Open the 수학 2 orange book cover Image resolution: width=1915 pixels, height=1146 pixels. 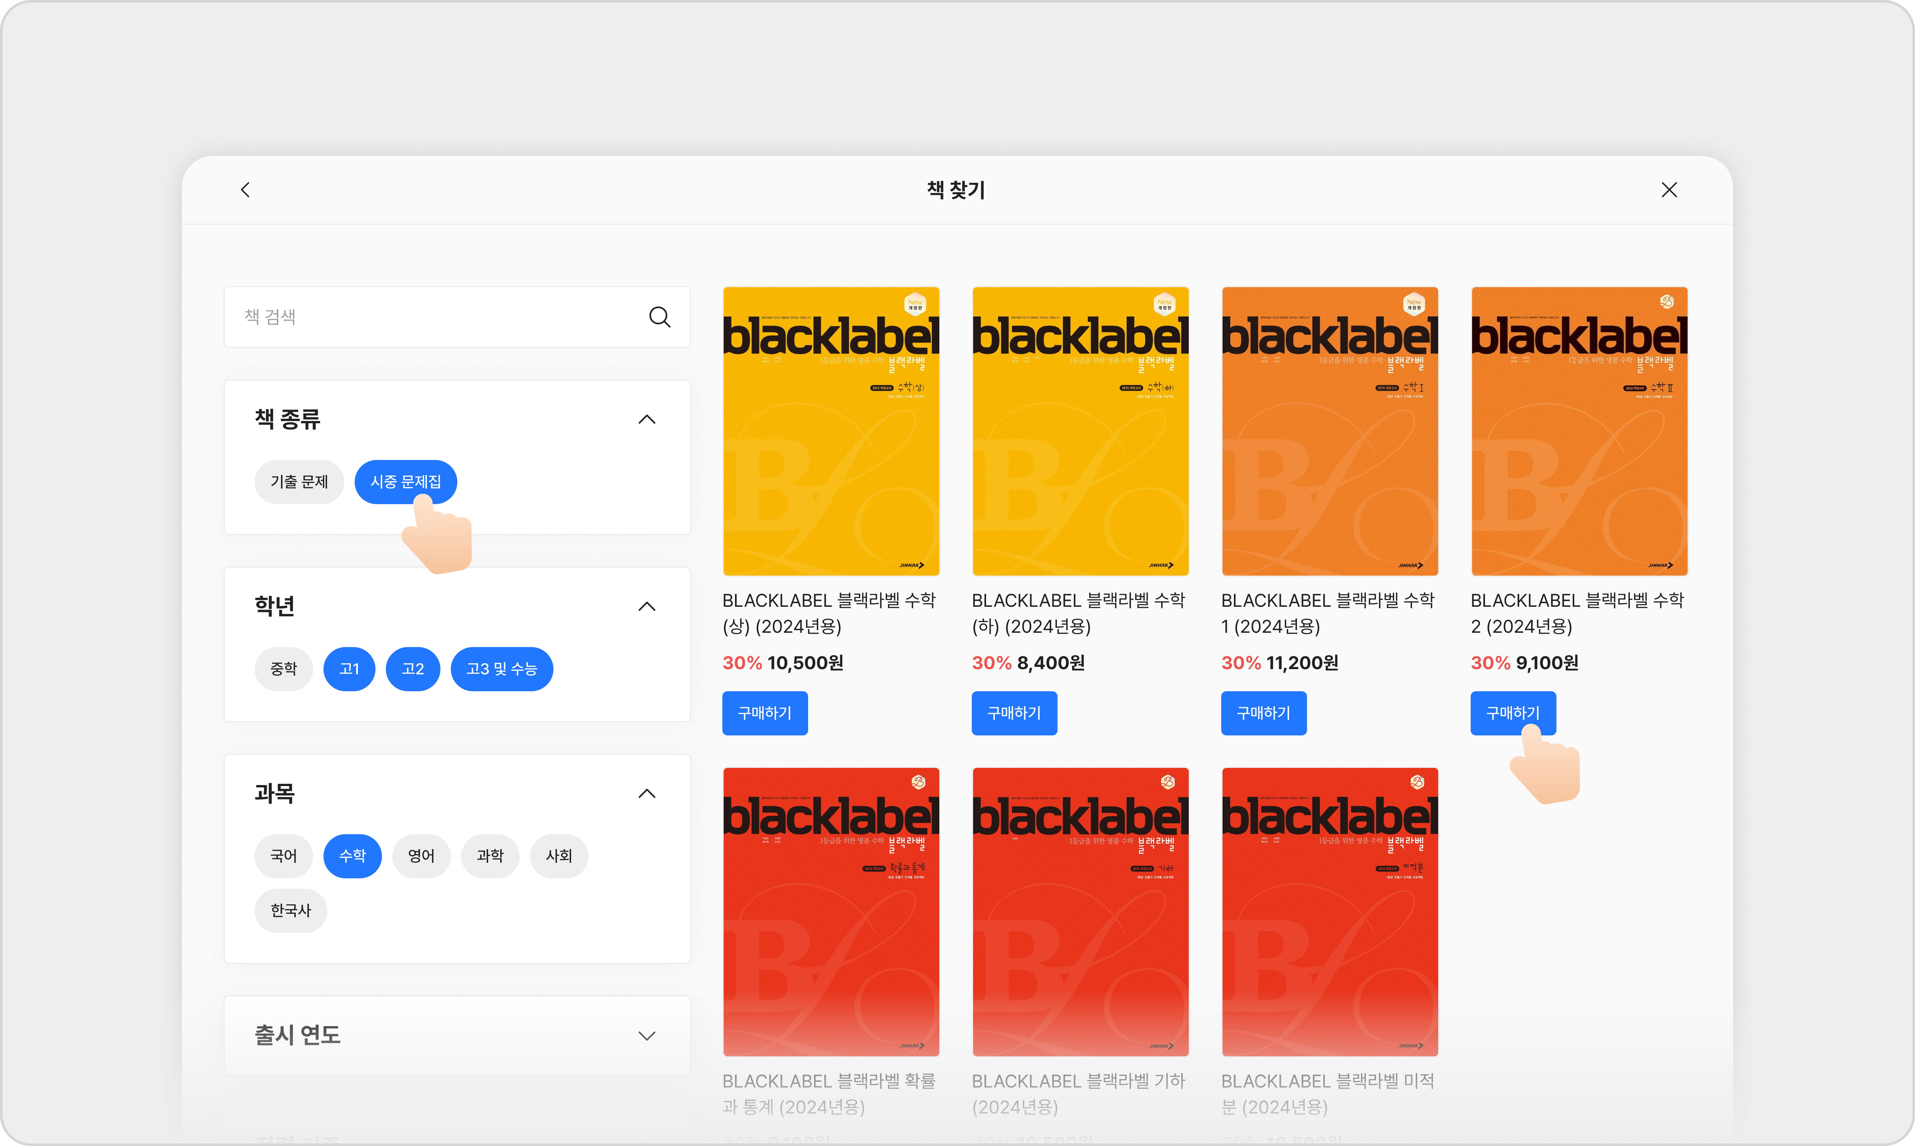coord(1579,431)
